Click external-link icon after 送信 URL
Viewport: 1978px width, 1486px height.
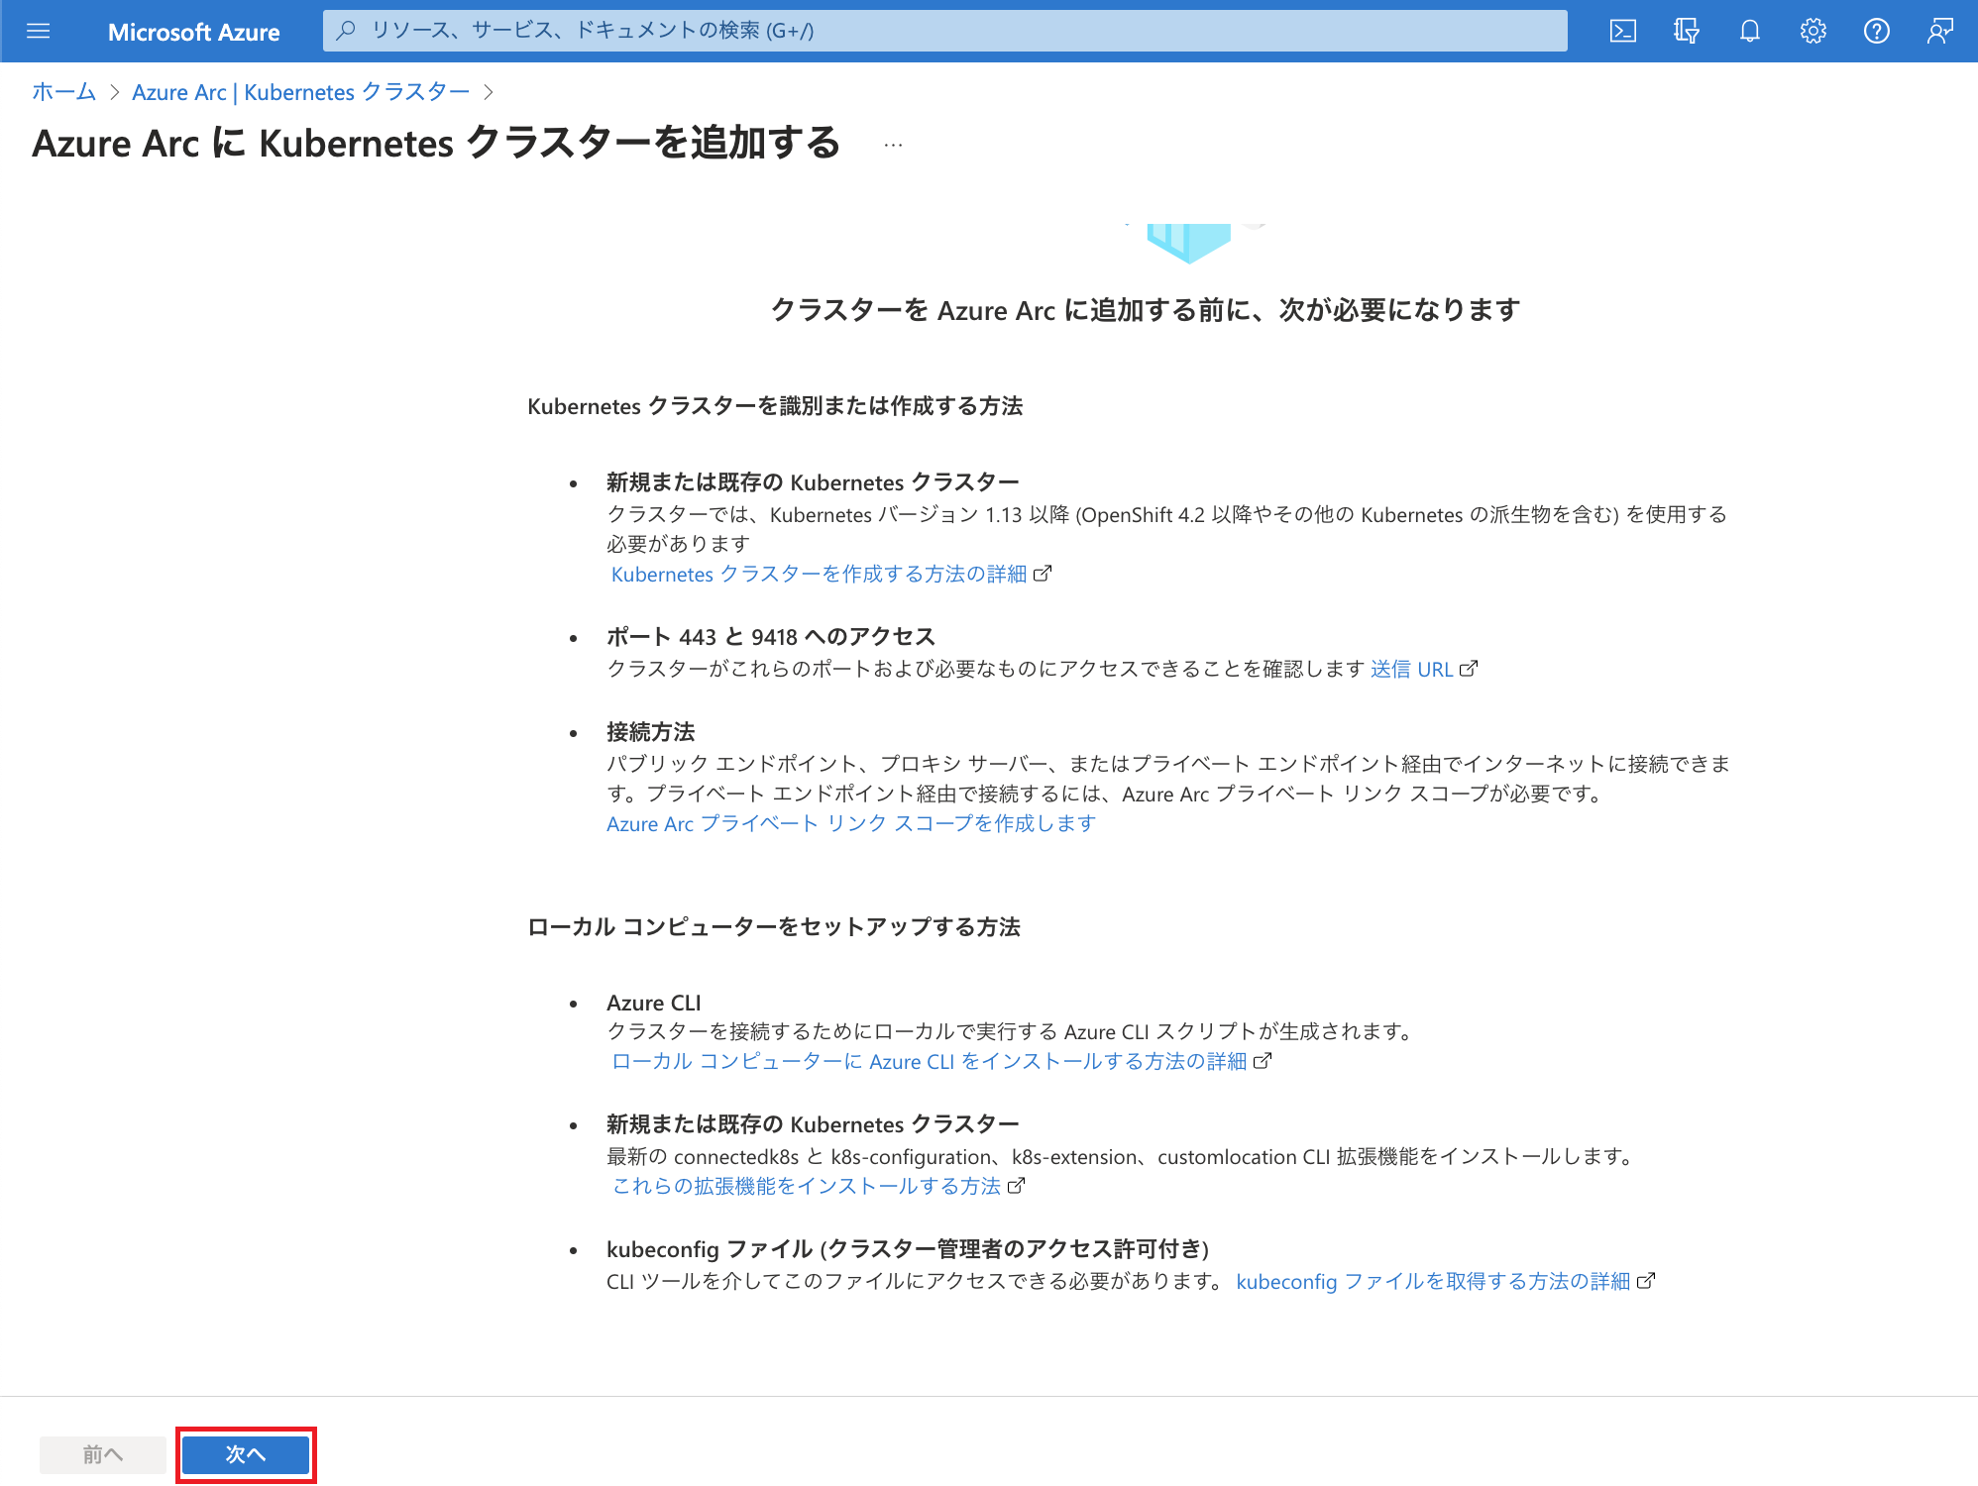pos(1468,669)
